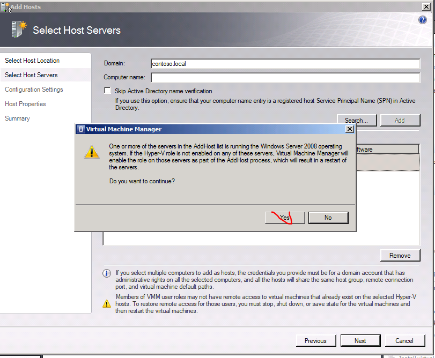
Task: Open the Host Properties wizard step
Action: pos(25,104)
